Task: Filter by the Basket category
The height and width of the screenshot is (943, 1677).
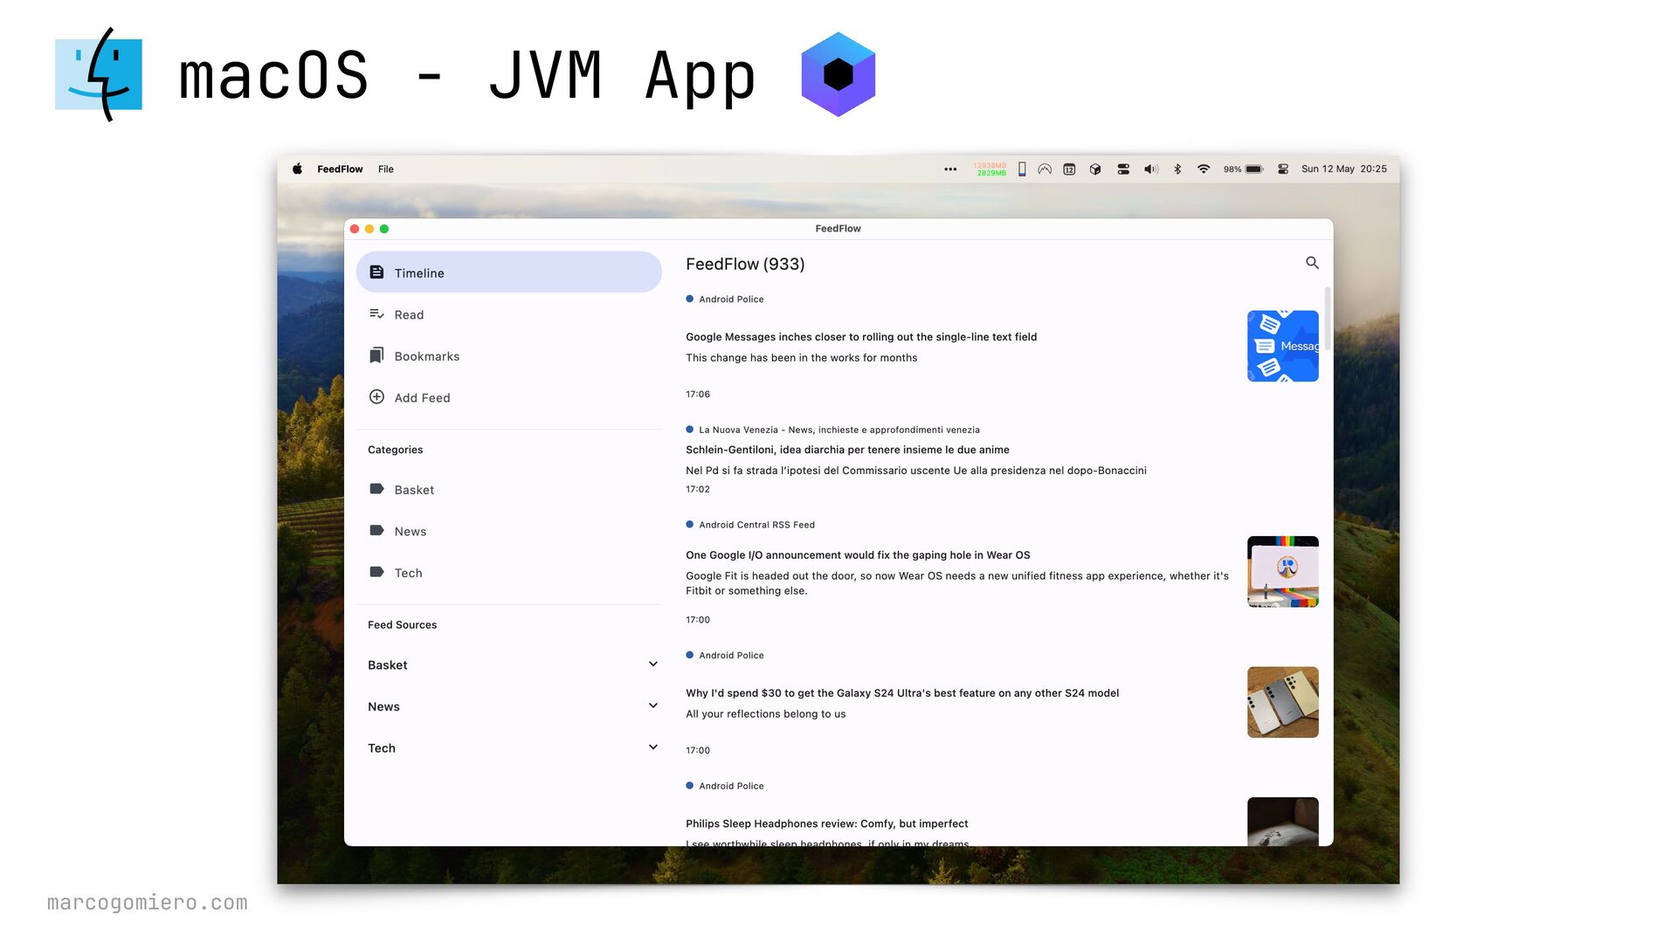Action: pos(509,490)
